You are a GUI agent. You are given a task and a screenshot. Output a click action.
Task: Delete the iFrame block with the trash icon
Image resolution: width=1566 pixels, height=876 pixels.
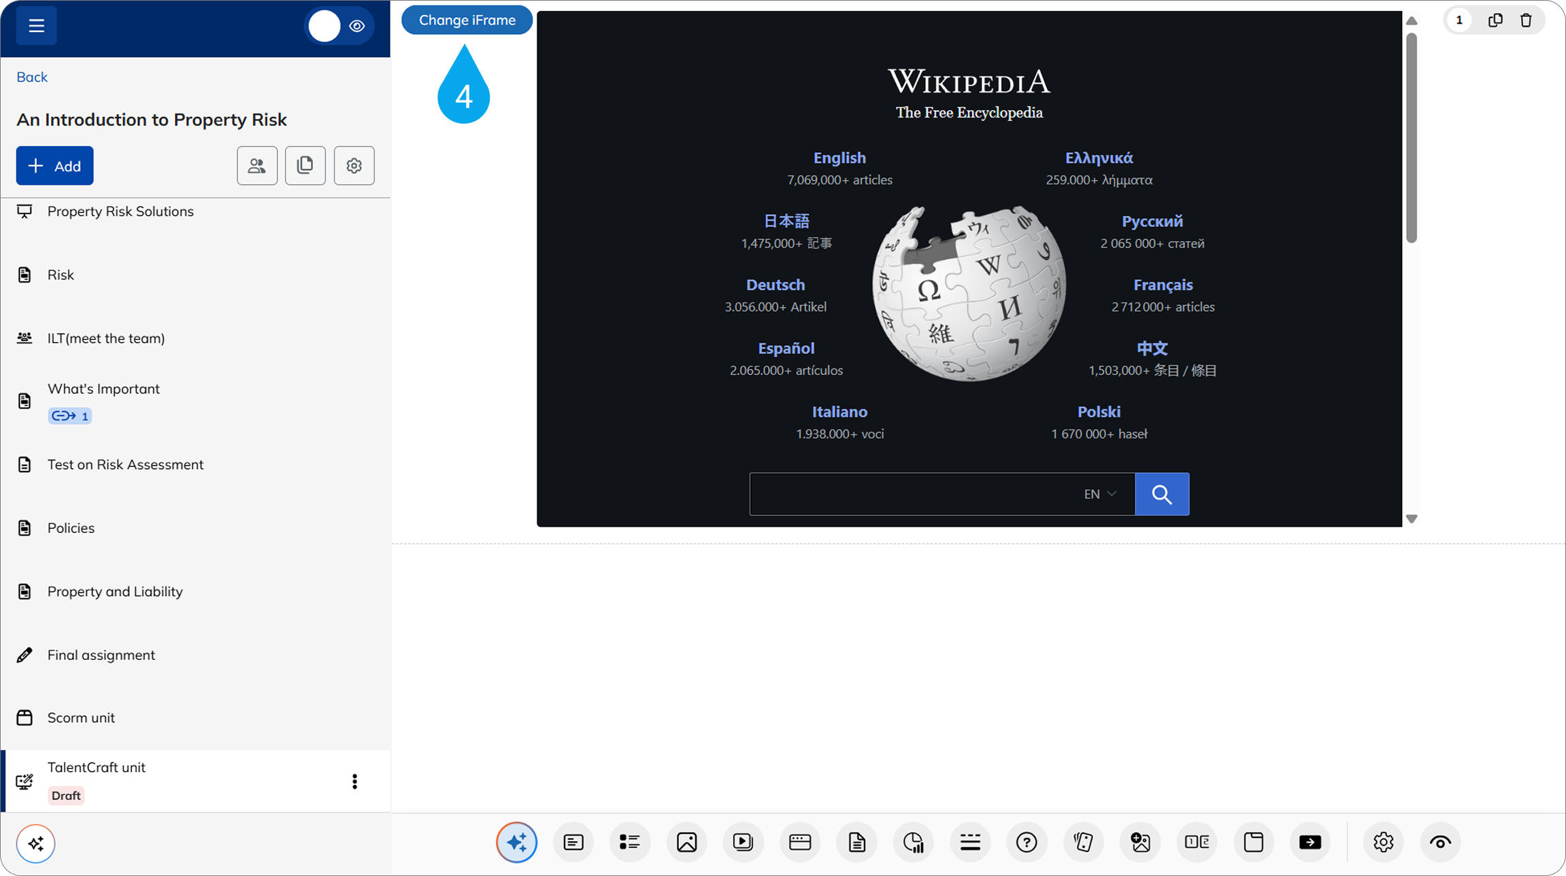tap(1526, 20)
